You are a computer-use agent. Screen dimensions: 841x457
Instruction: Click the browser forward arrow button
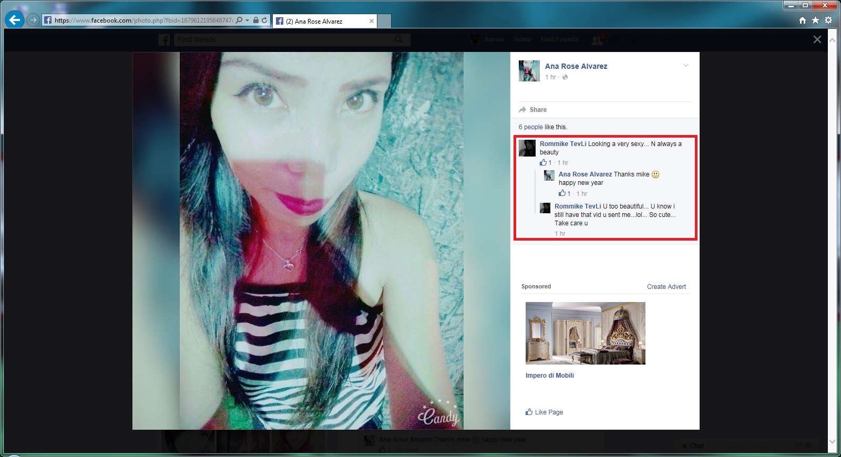pos(33,20)
